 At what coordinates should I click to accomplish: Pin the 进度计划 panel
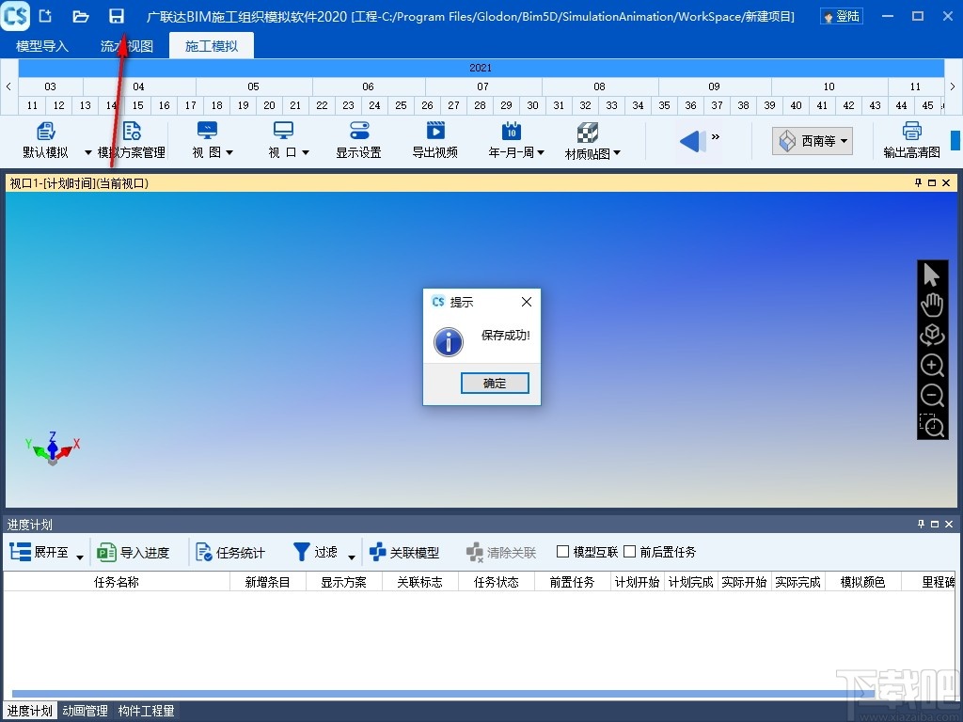click(x=921, y=524)
